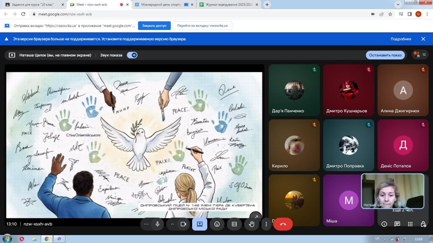Open the activities grid icon

click(x=410, y=224)
